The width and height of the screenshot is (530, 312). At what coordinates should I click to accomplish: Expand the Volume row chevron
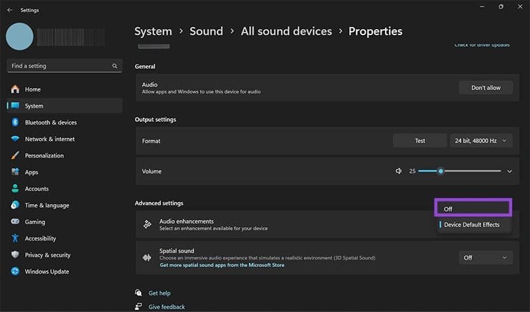point(509,172)
